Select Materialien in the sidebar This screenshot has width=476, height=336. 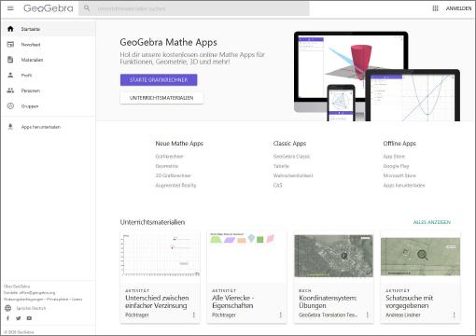click(49, 60)
